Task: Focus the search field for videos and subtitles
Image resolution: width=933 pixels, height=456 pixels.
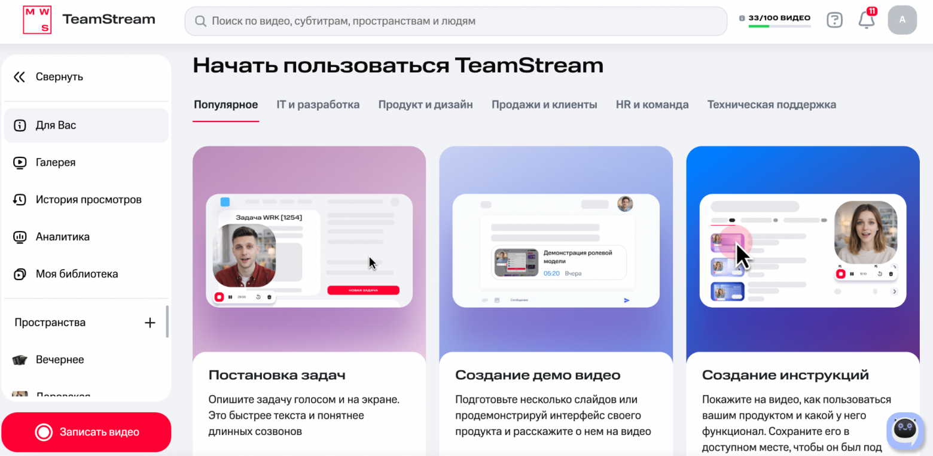Action: (x=456, y=22)
